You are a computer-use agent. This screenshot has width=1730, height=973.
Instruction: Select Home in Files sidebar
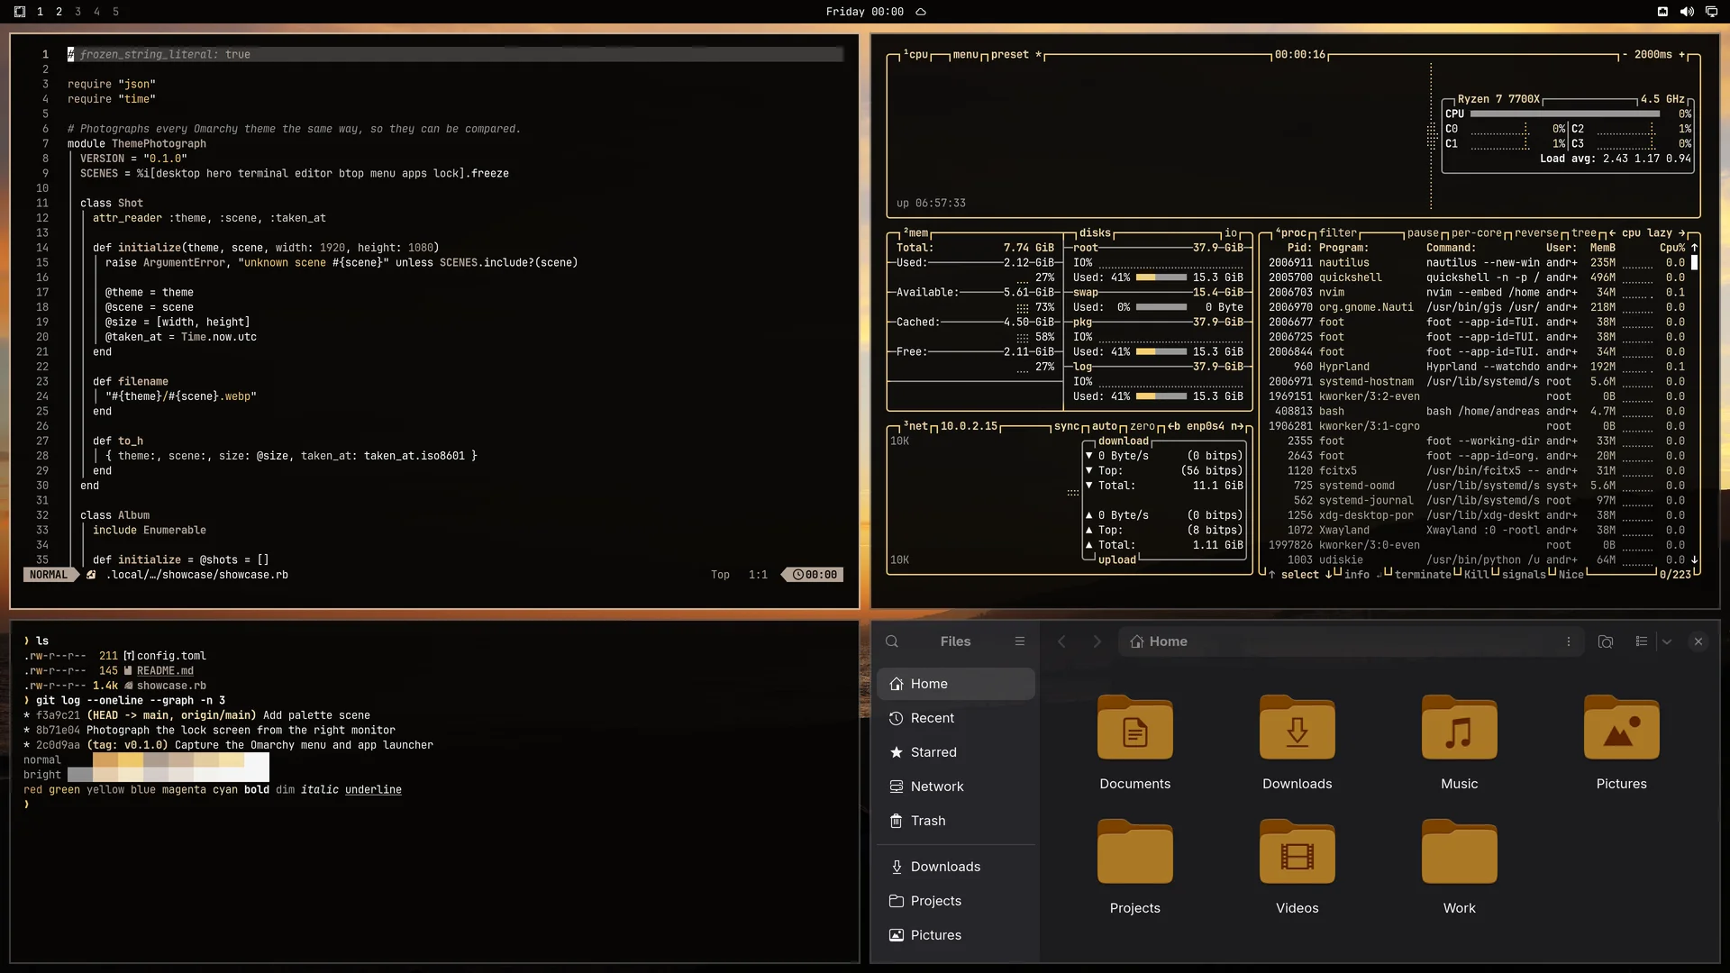[956, 684]
